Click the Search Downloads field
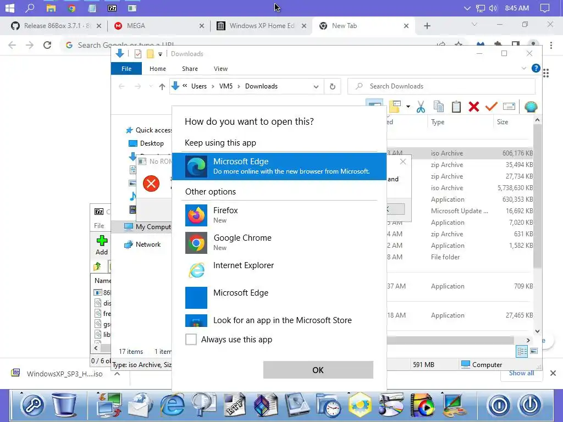 [x=441, y=86]
